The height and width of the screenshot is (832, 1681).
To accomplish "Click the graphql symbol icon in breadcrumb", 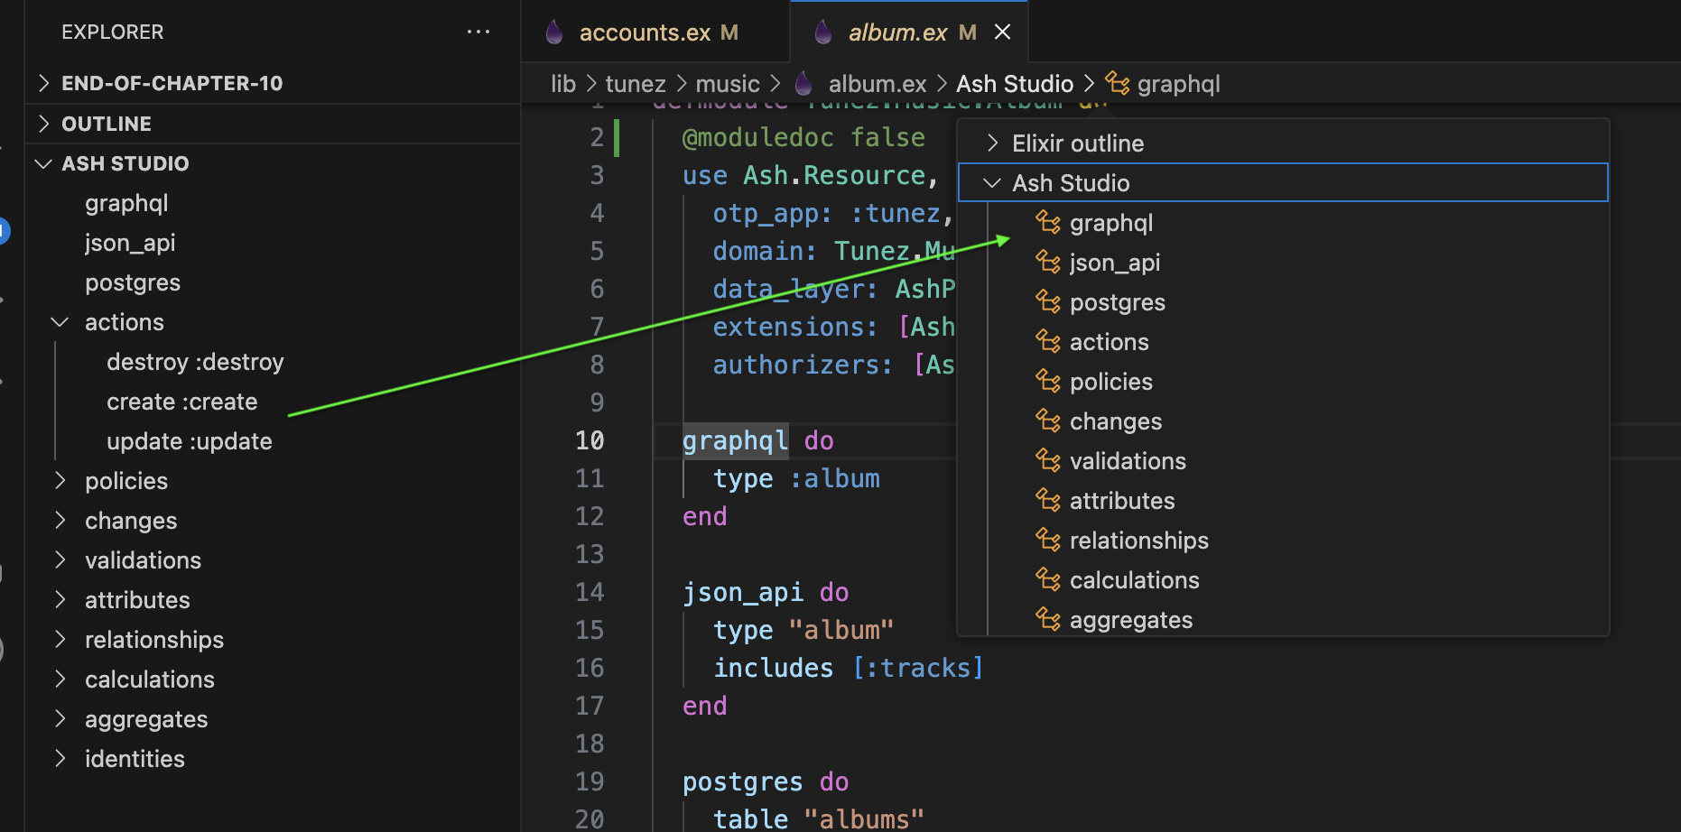I will [x=1118, y=84].
